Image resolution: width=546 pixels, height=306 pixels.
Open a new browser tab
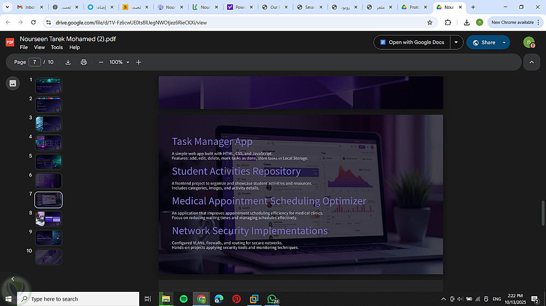click(473, 7)
